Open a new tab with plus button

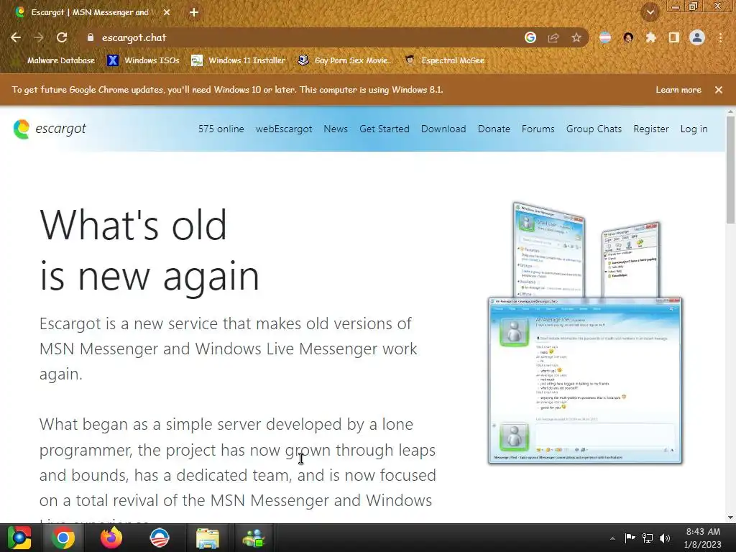pyautogui.click(x=194, y=12)
